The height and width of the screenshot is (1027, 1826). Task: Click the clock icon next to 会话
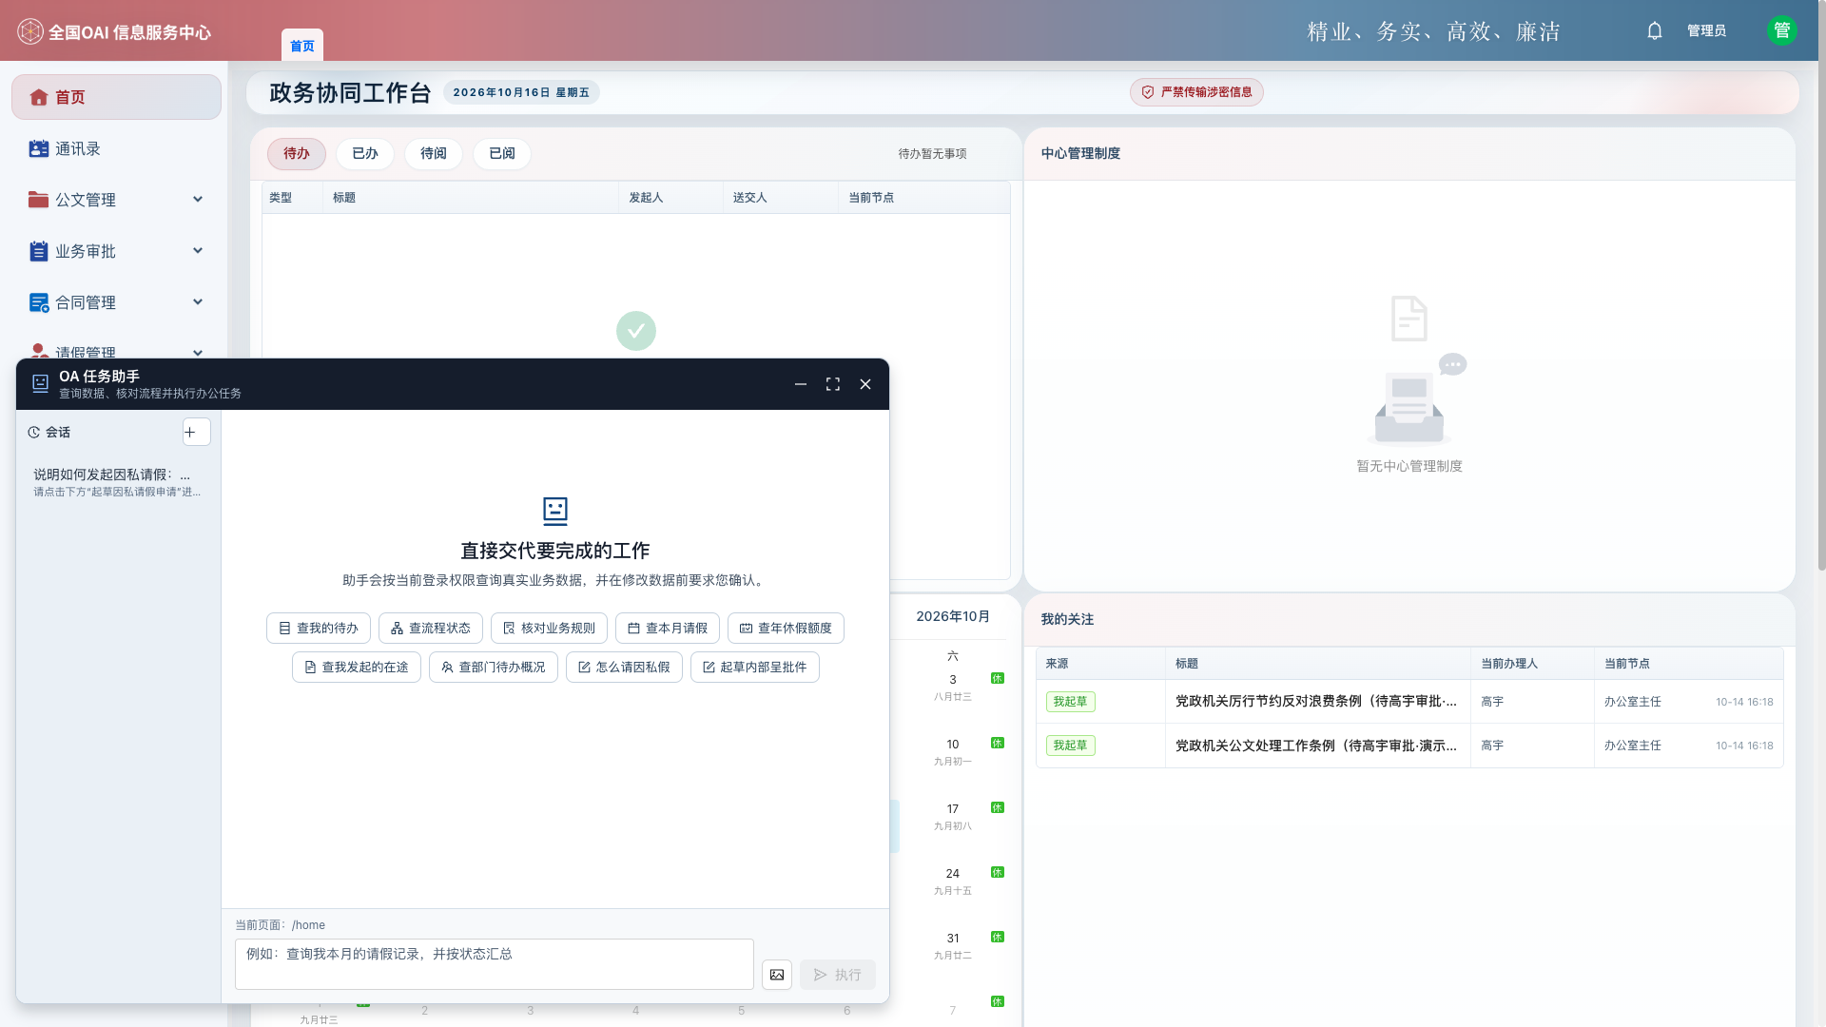pyautogui.click(x=34, y=432)
